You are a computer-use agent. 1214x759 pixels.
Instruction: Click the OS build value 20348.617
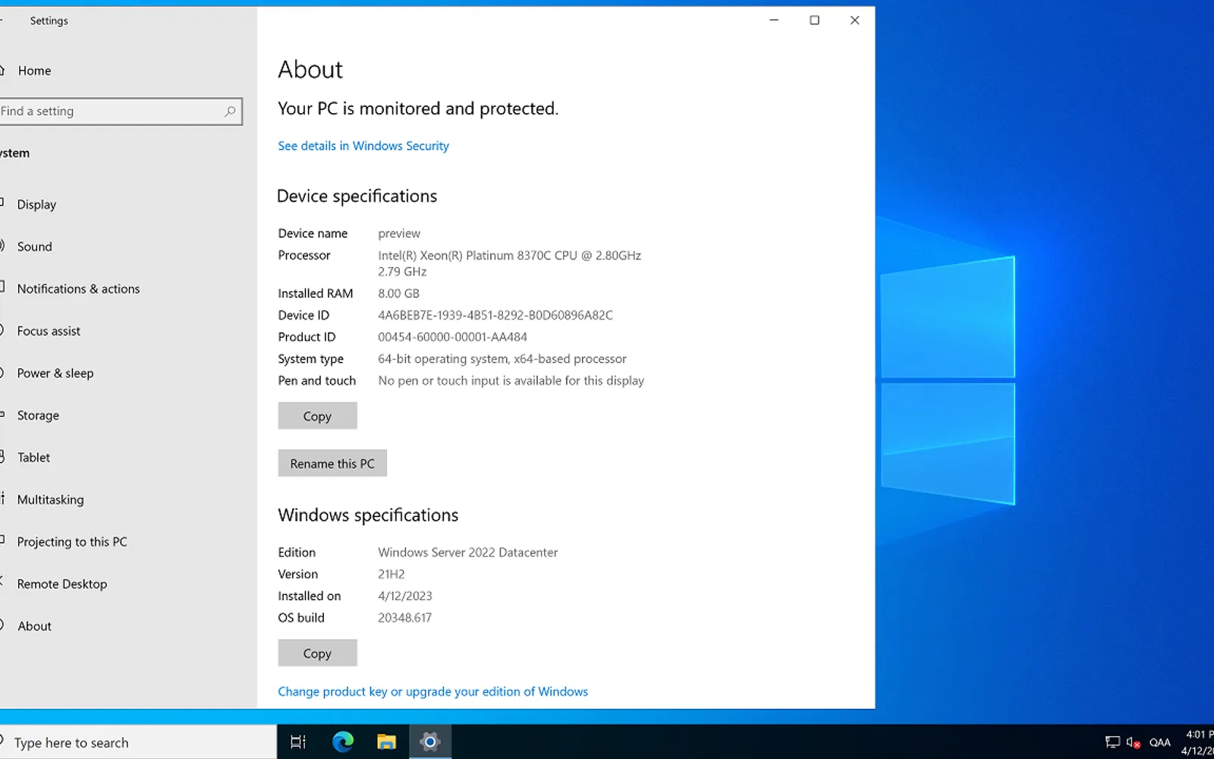click(x=404, y=618)
